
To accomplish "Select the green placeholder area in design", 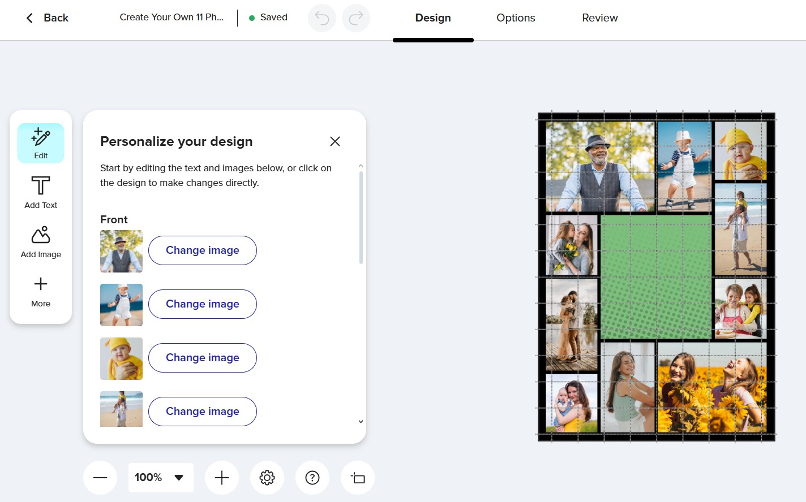I will 655,277.
